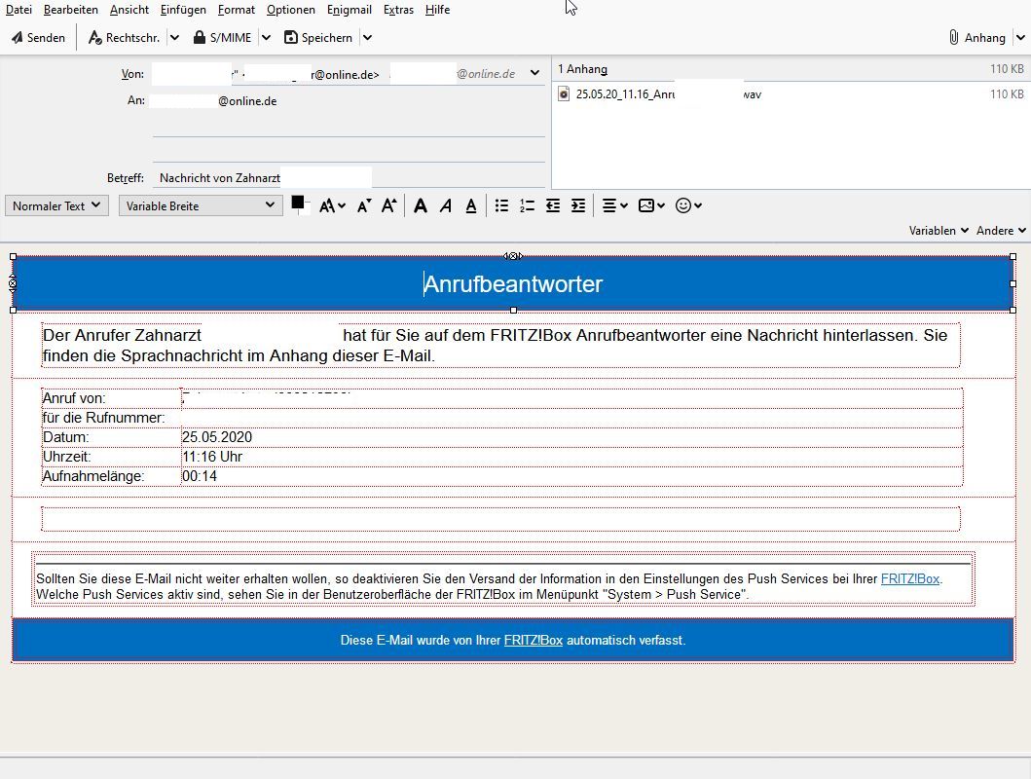Screen dimensions: 1031x779
Task: Click the Anruf von: label cell
Action: [x=111, y=398]
